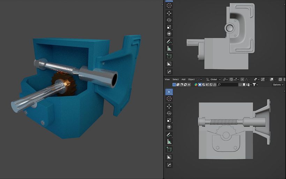Viewport: 286px width, 179px height.
Task: Choose the invert selection mode icon
Action: (185, 85)
